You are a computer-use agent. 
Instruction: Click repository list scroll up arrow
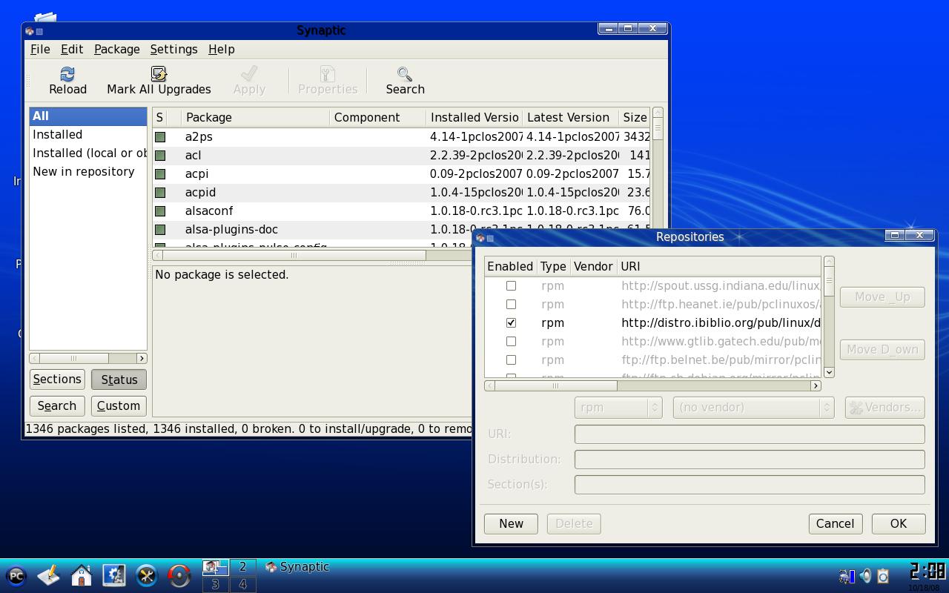pos(829,262)
